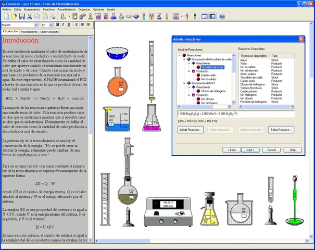The width and height of the screenshot is (315, 250).
Task: Save the lab with floppy icon
Action: (22, 17)
